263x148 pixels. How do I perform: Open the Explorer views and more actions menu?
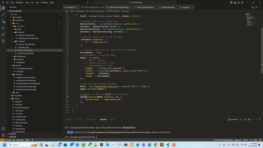pos(59,7)
